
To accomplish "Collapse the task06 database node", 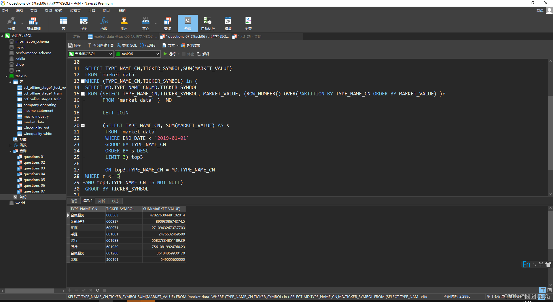I will (6, 76).
